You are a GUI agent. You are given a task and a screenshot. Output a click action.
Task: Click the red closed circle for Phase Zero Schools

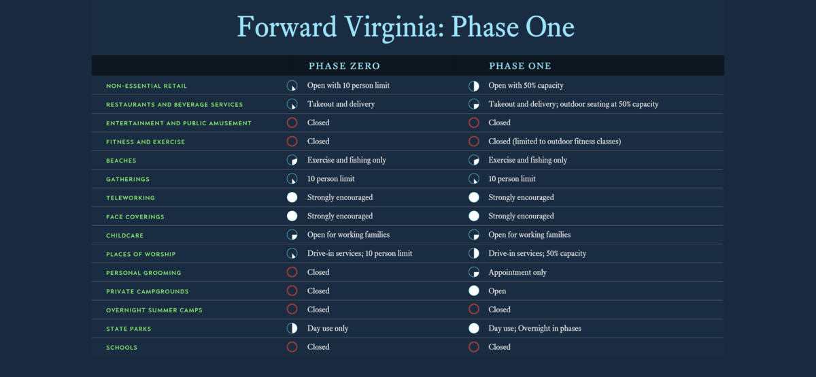click(x=292, y=347)
